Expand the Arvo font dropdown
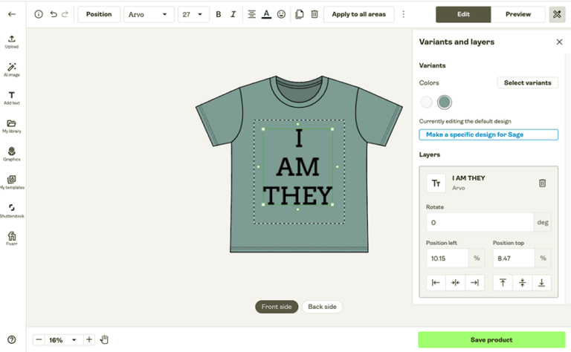571x352 pixels. (x=147, y=14)
